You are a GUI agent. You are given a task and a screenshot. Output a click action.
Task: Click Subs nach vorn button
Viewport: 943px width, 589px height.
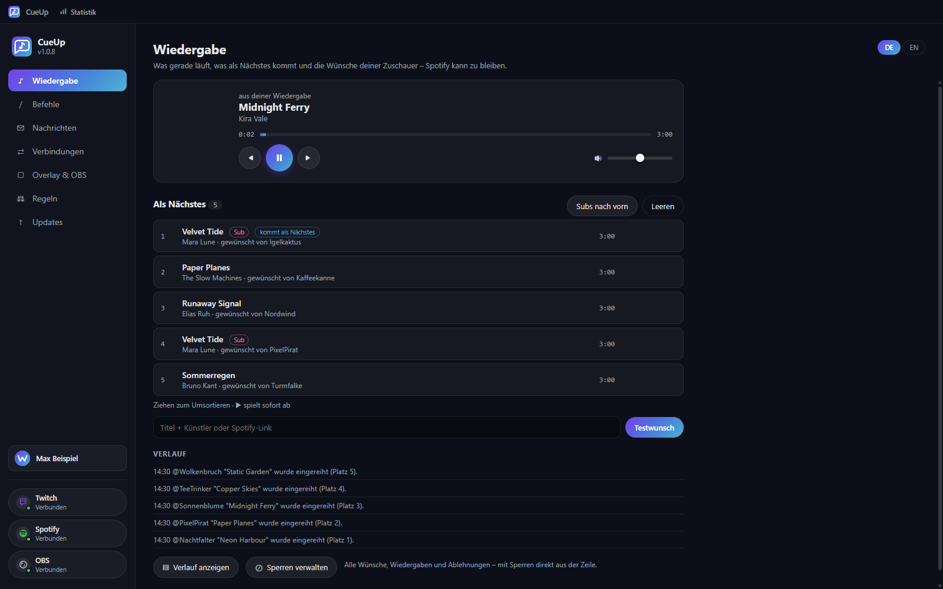pos(602,206)
